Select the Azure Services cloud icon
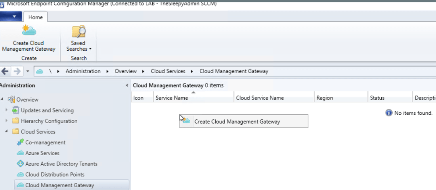The width and height of the screenshot is (436, 190). pyautogui.click(x=20, y=153)
